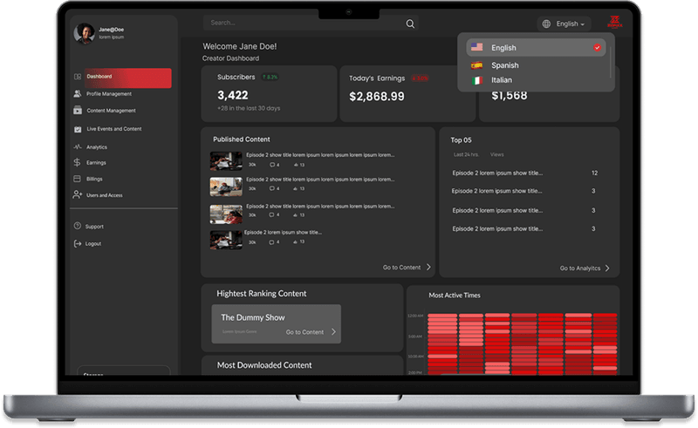698x428 pixels.
Task: Click the Live Events calendar icon
Action: click(x=78, y=129)
